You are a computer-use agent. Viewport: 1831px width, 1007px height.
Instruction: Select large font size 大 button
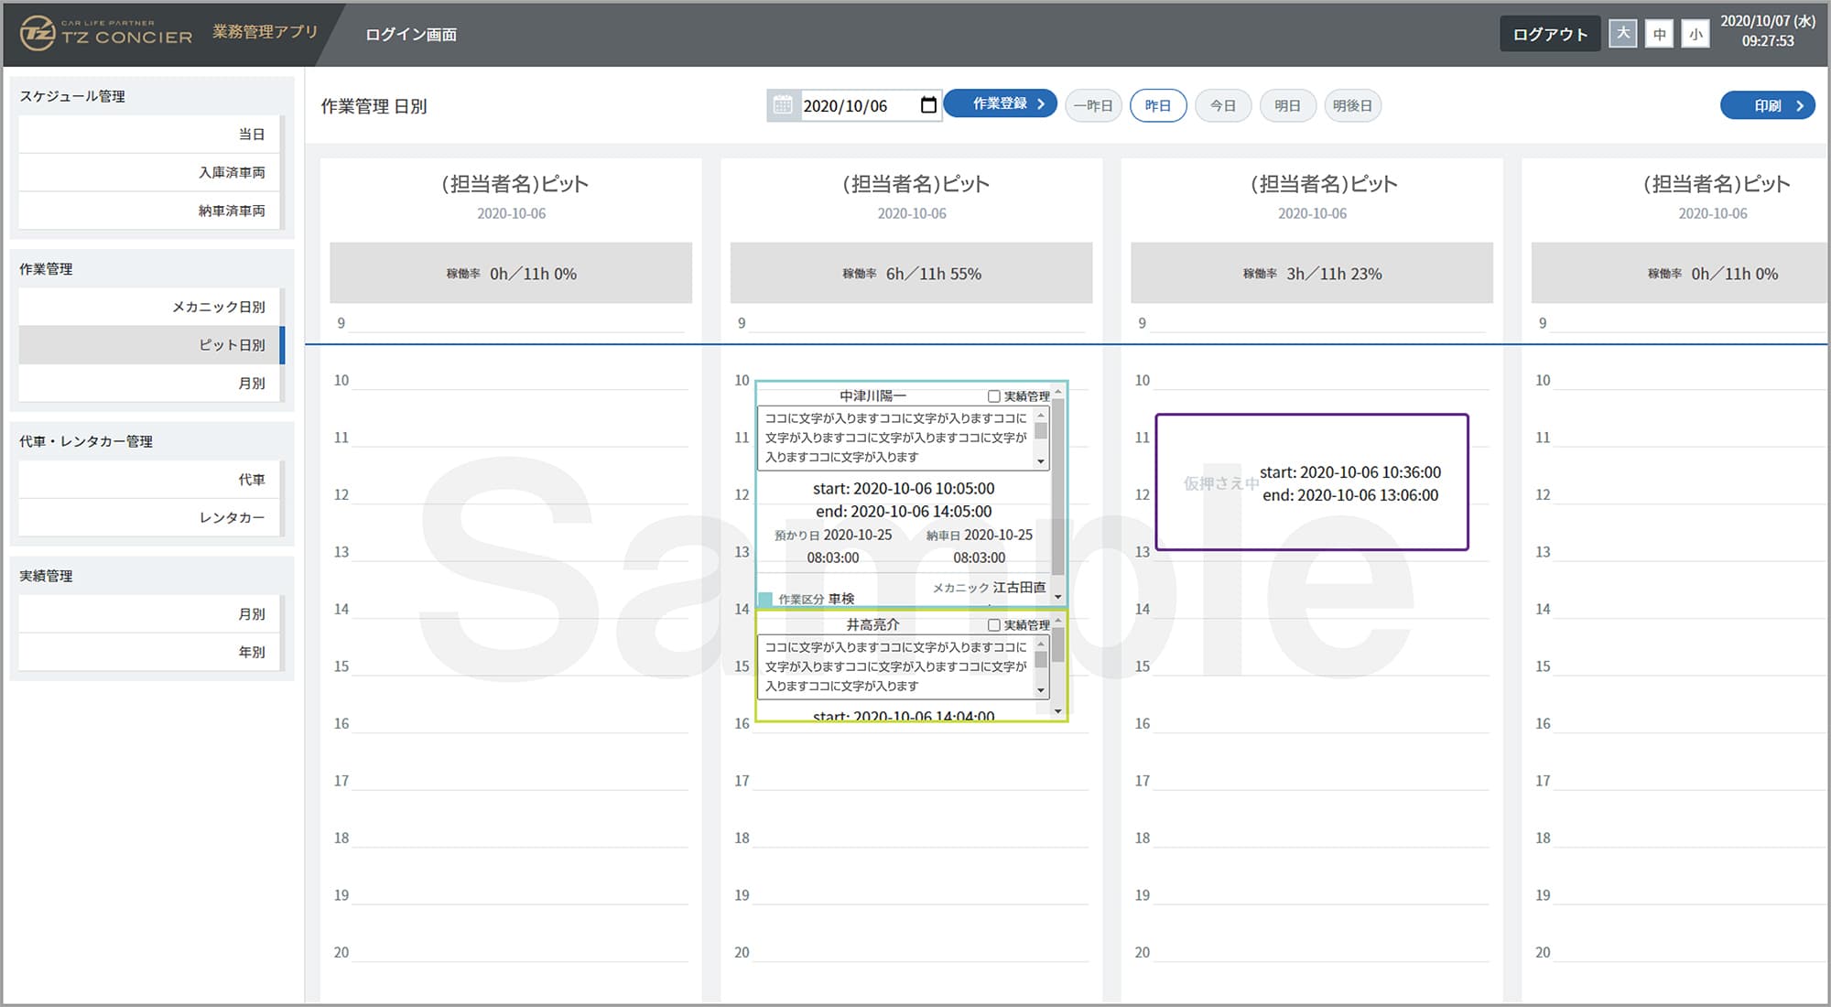1622,34
